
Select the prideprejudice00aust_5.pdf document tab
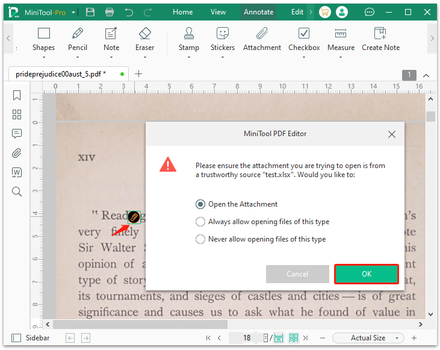[x=69, y=74]
